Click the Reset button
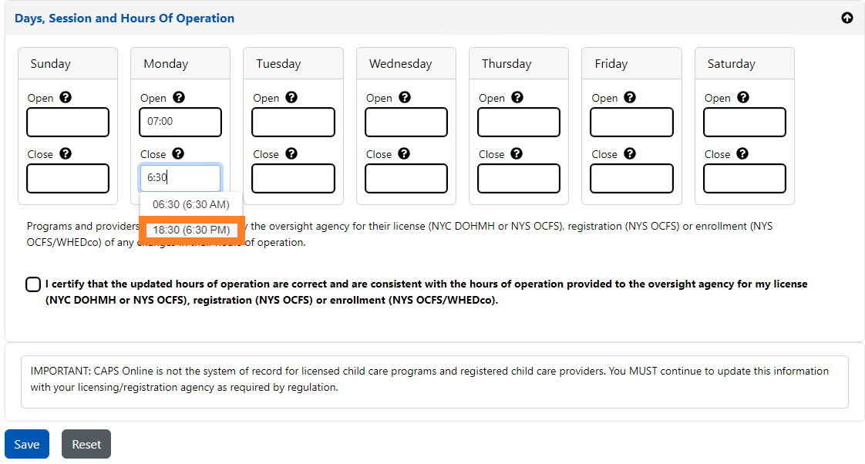Screen dimensions: 865x464 tap(86, 444)
